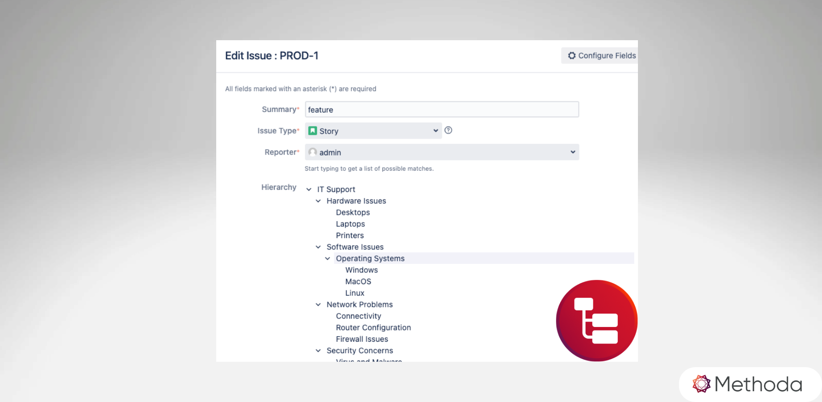Screen dimensions: 822x402
Task: Click the green Story issue type icon
Action: (313, 130)
